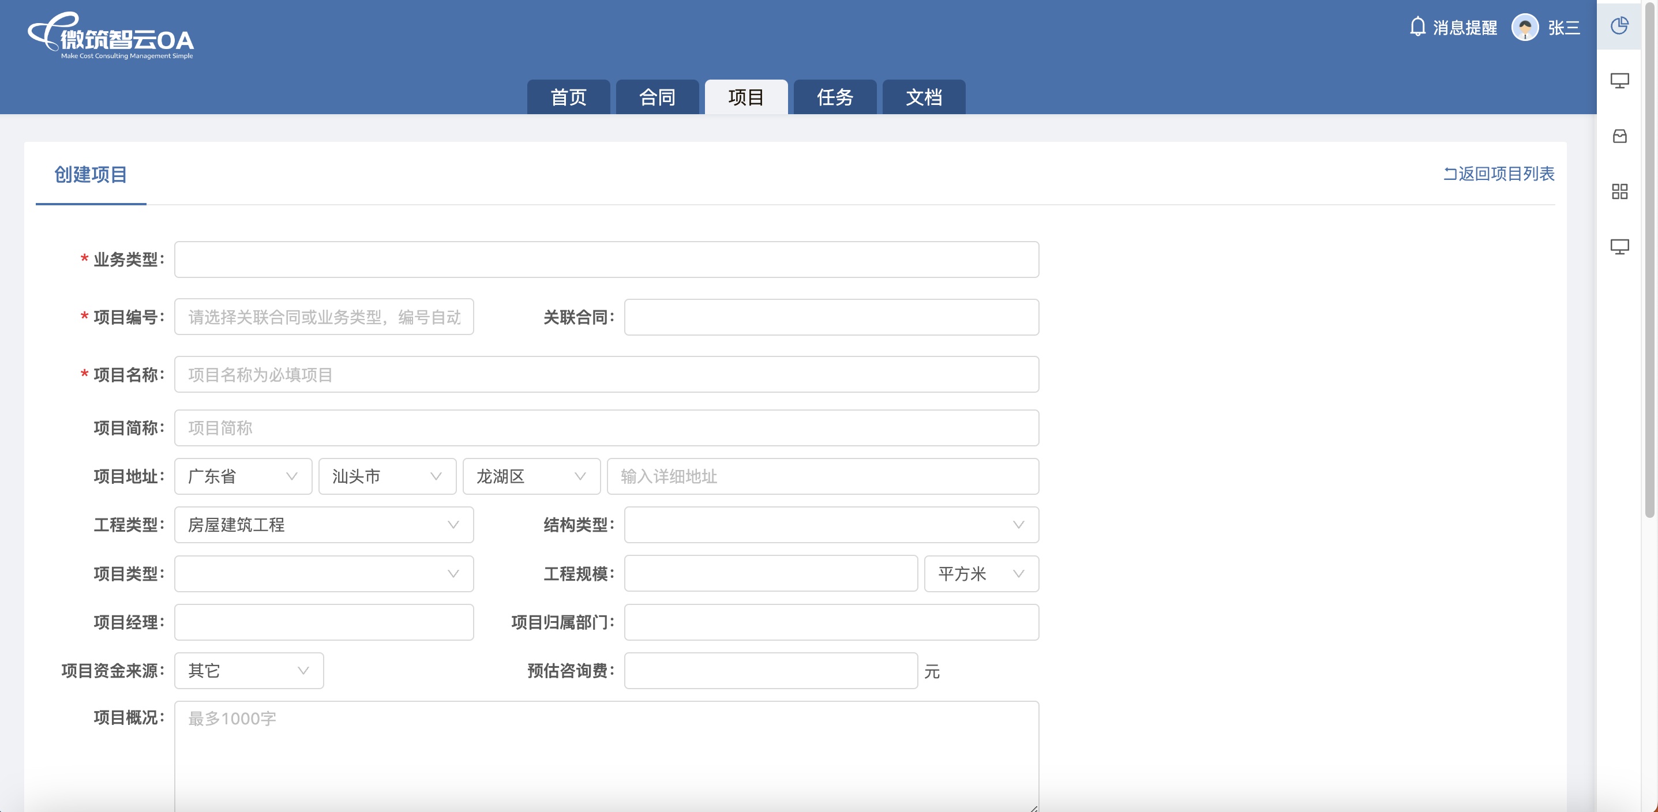Screen dimensions: 1658x812
Task: Click the four-squares grid icon in sidebar
Action: tap(1619, 191)
